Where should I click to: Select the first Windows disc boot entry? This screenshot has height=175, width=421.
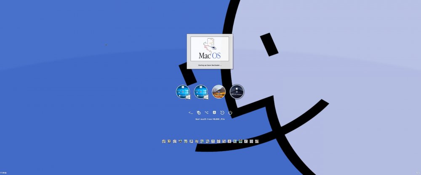(x=183, y=92)
